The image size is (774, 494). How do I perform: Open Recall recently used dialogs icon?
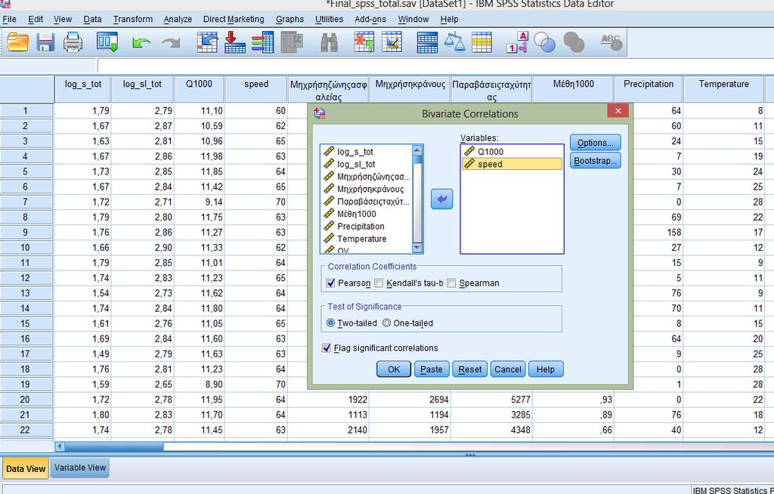point(107,42)
